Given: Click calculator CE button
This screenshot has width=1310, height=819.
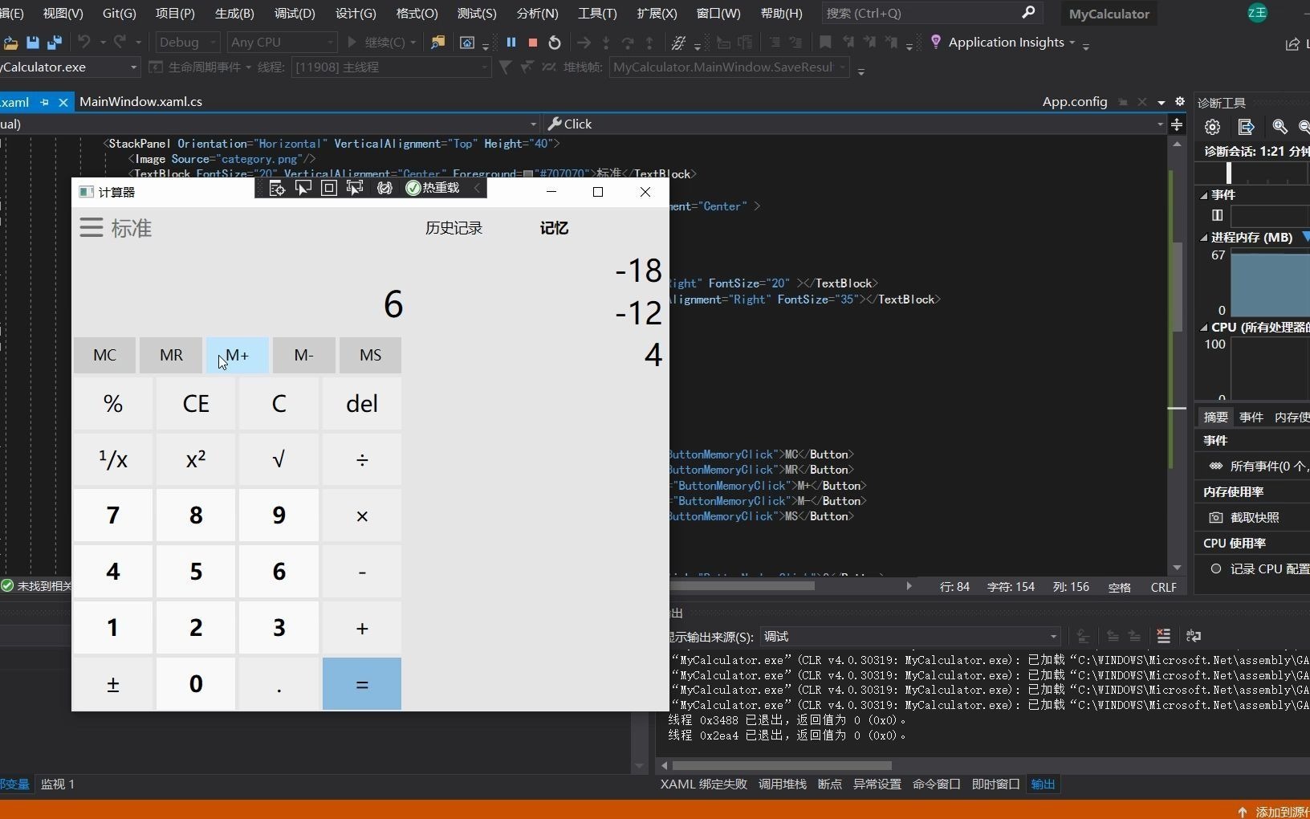Looking at the screenshot, I should 196,403.
